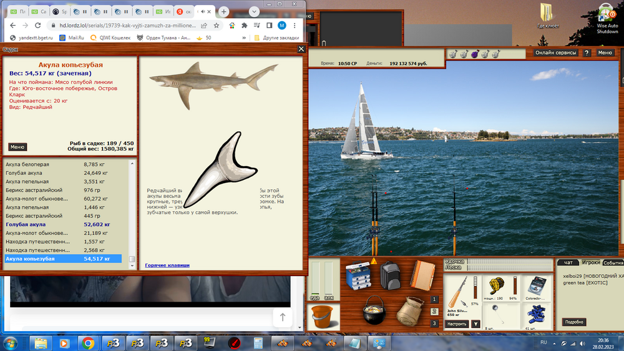Open the orange bucket fish keeper
Image resolution: width=624 pixels, height=351 pixels.
point(323,317)
